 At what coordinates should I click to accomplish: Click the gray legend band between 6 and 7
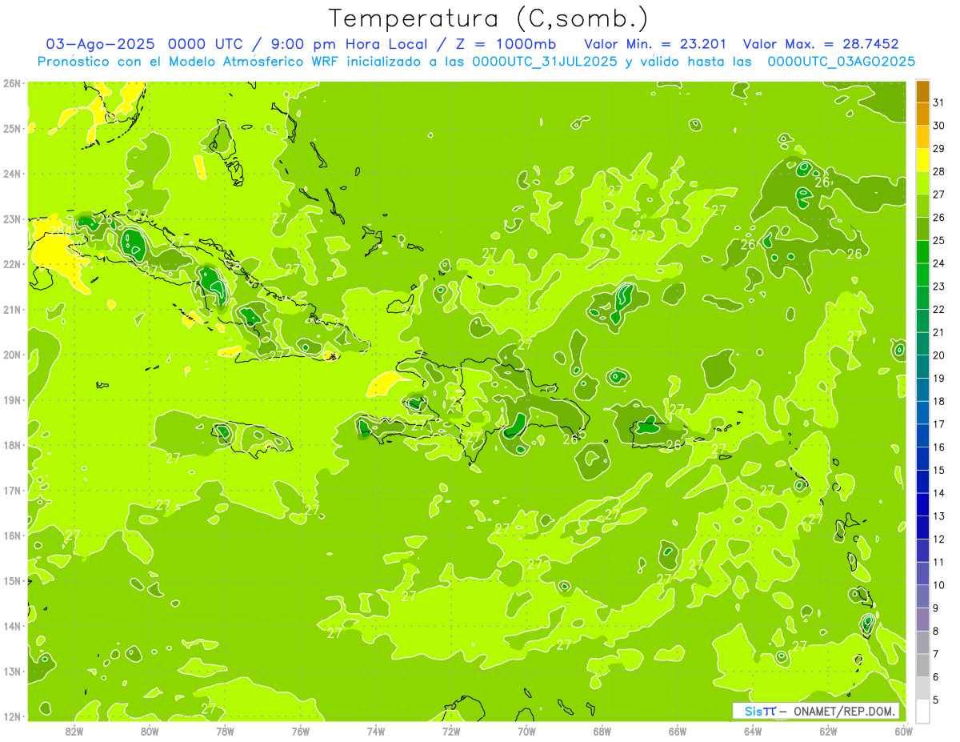(x=922, y=665)
